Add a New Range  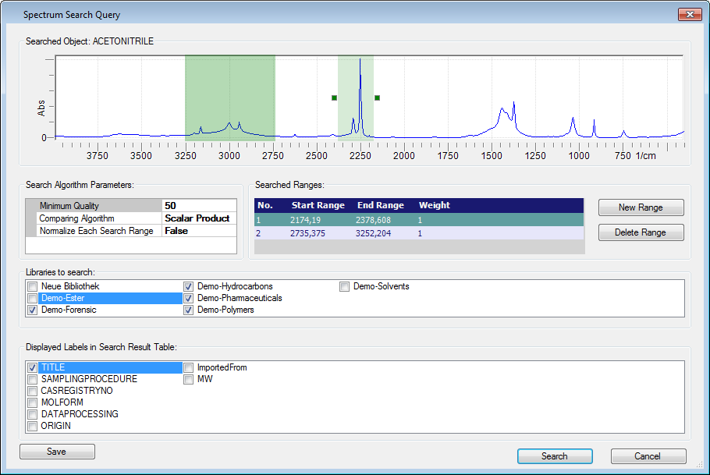pyautogui.click(x=641, y=207)
